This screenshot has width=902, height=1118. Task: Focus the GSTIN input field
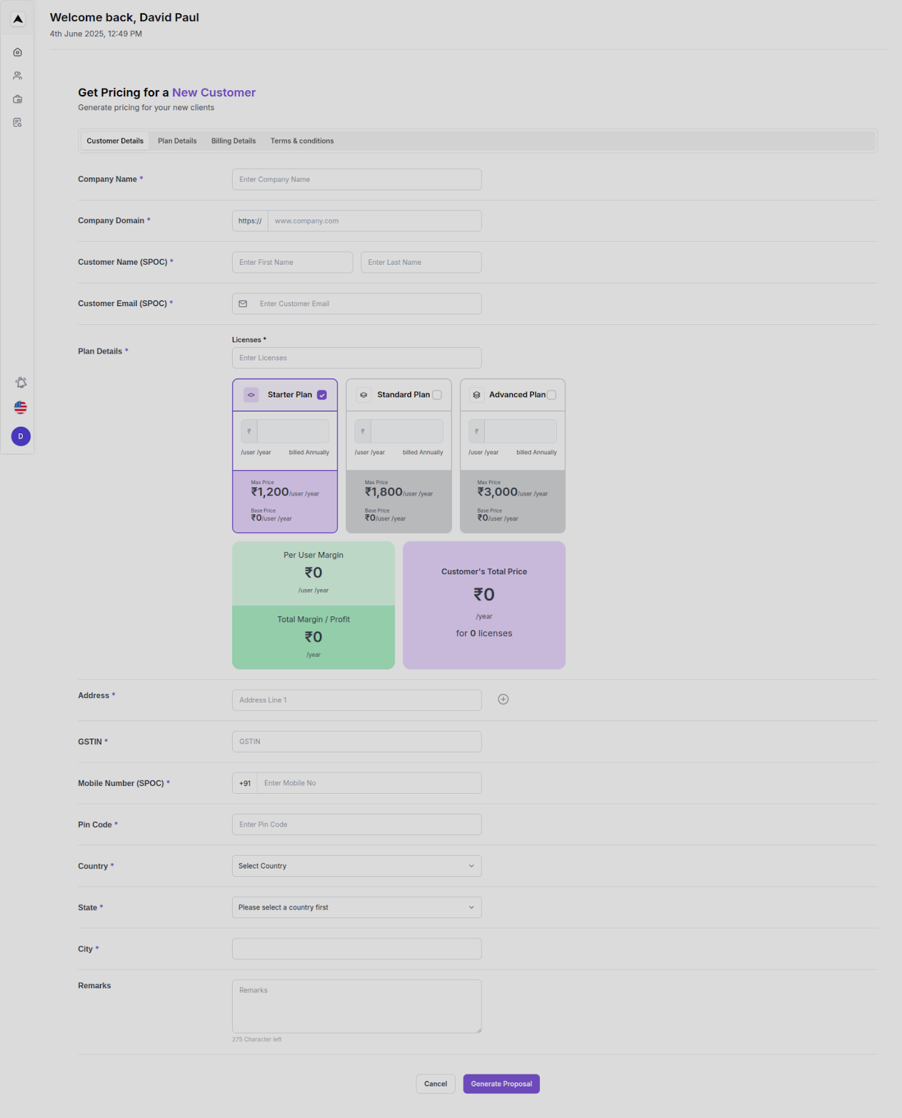tap(357, 741)
